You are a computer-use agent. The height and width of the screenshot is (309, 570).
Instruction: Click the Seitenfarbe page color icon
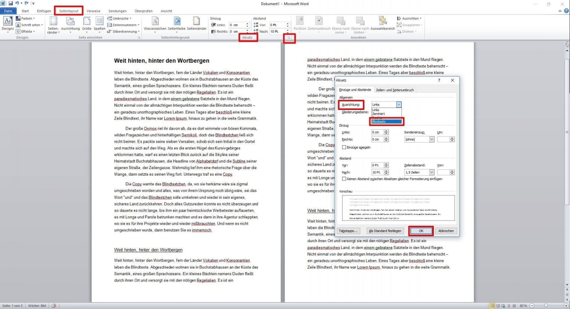pyautogui.click(x=177, y=21)
